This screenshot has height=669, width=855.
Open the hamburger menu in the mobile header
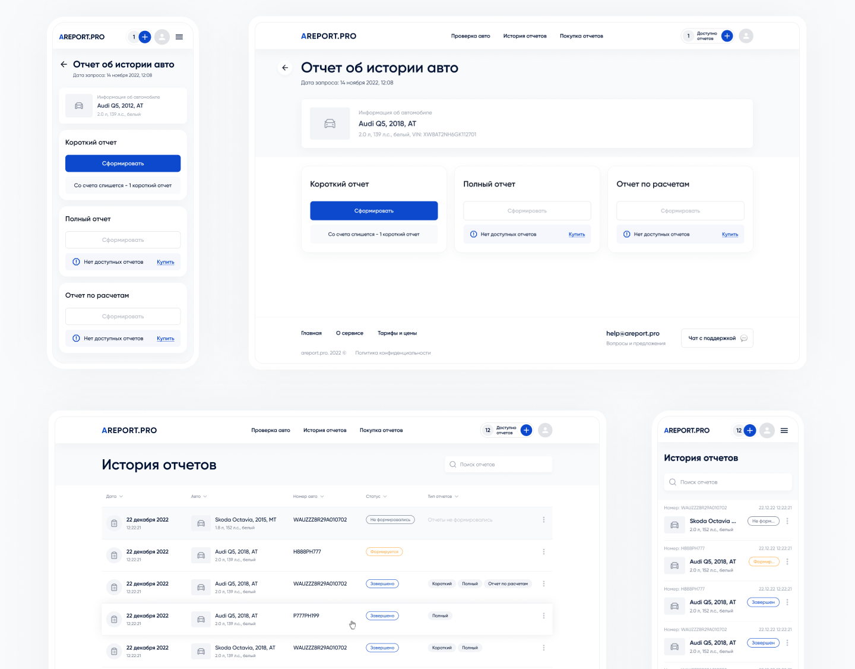[x=179, y=37]
